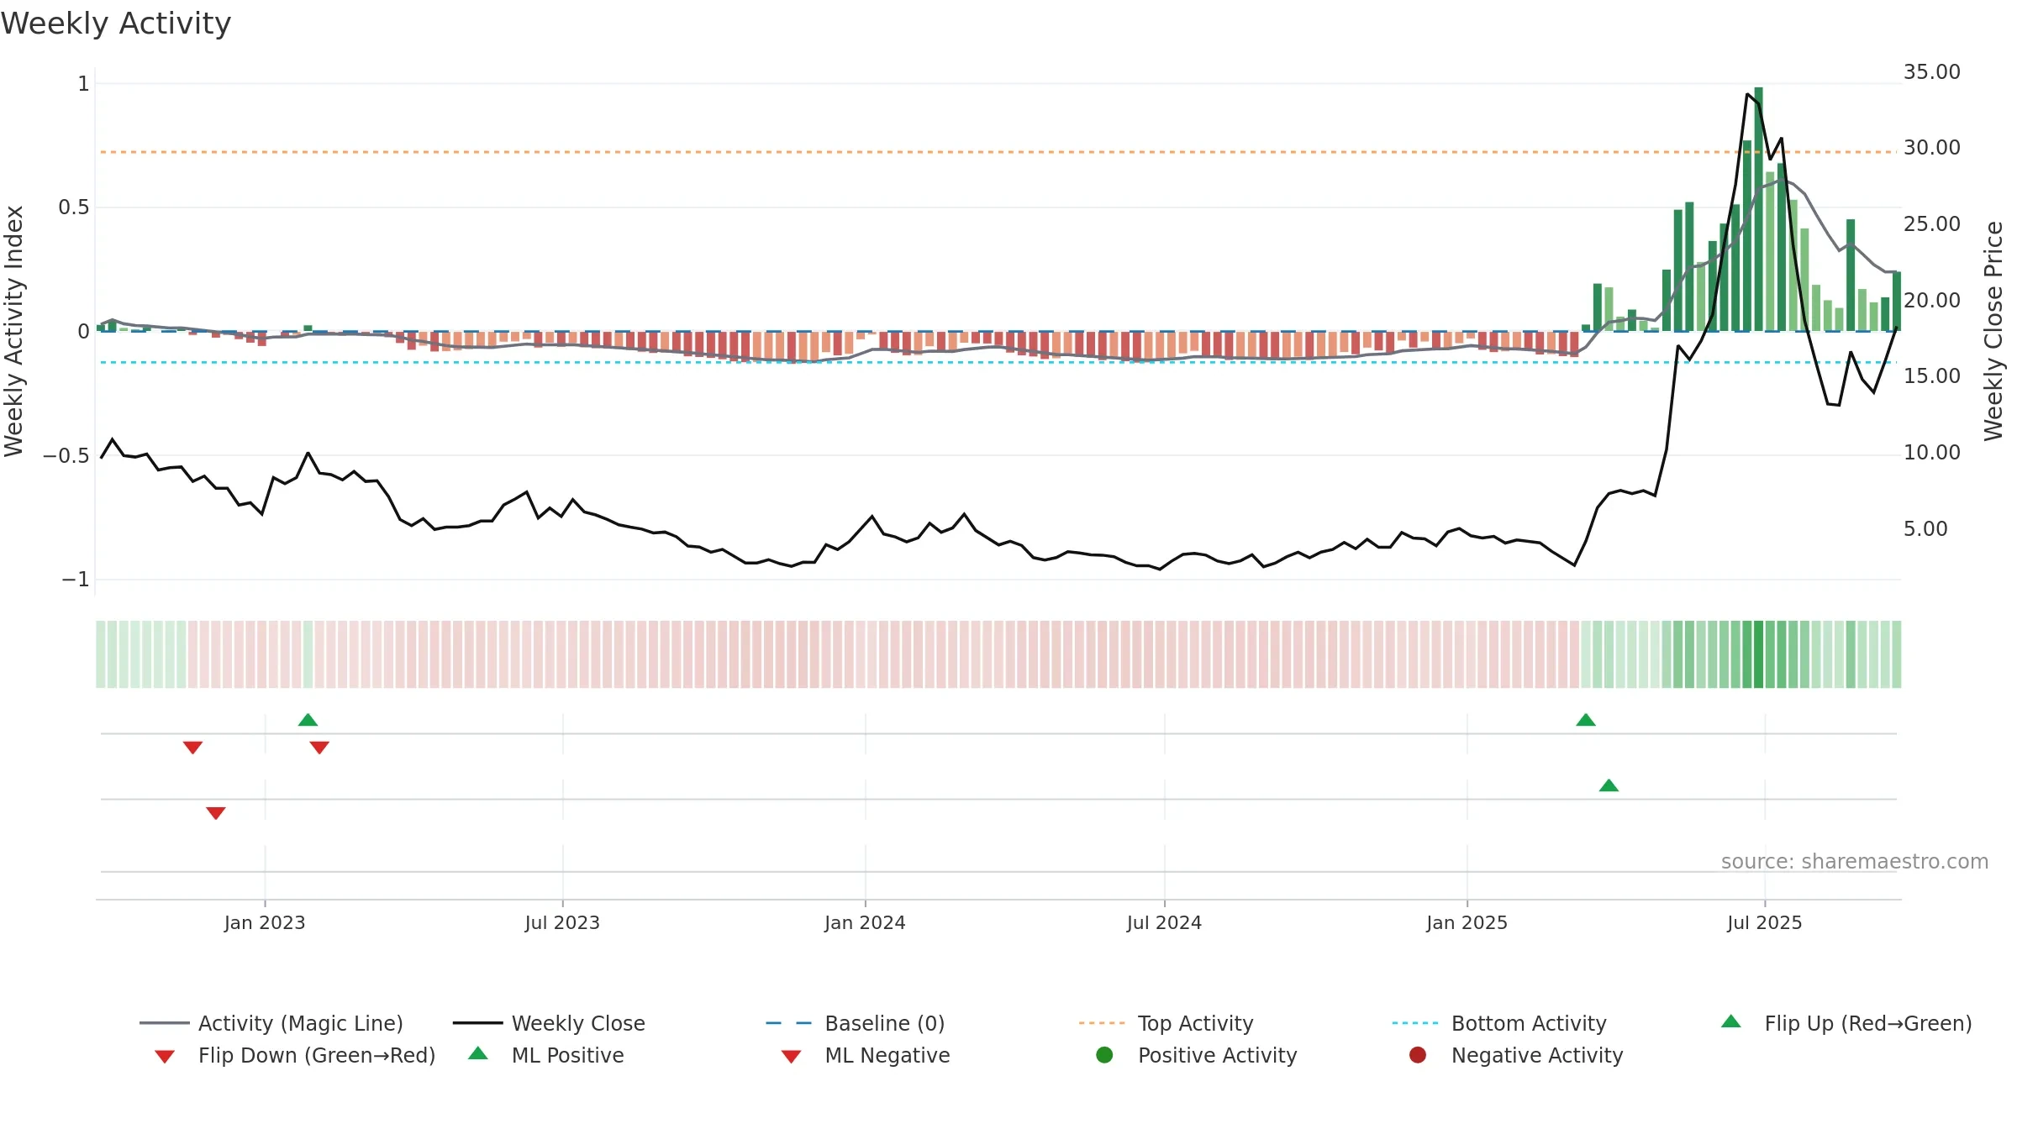Viewport: 2017px width, 1134px height.
Task: Click the 30.00 price axis label
Action: click(1932, 148)
